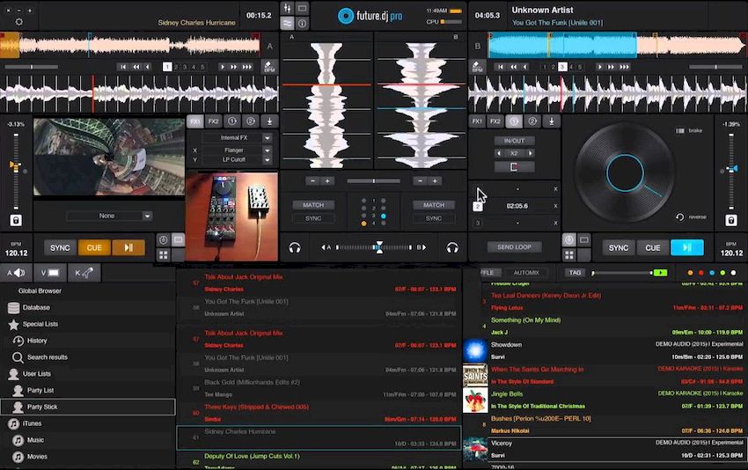Expand the Flanger X effect dropdown
This screenshot has height=470, width=748.
tap(267, 151)
